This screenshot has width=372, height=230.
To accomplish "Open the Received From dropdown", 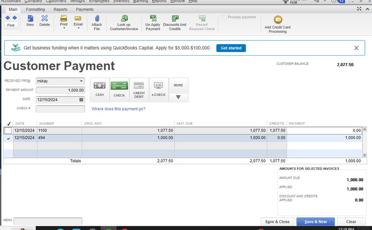I will click(x=81, y=81).
